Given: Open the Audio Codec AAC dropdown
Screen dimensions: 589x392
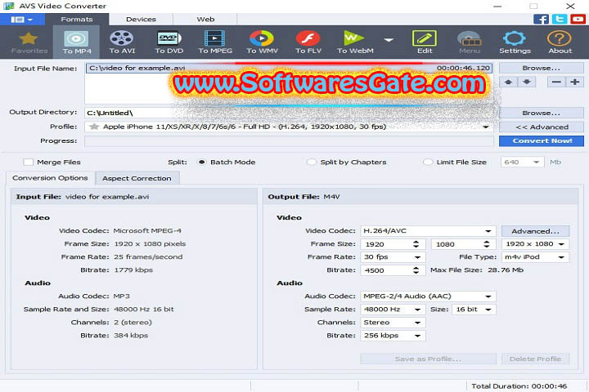Looking at the screenshot, I should (x=428, y=296).
